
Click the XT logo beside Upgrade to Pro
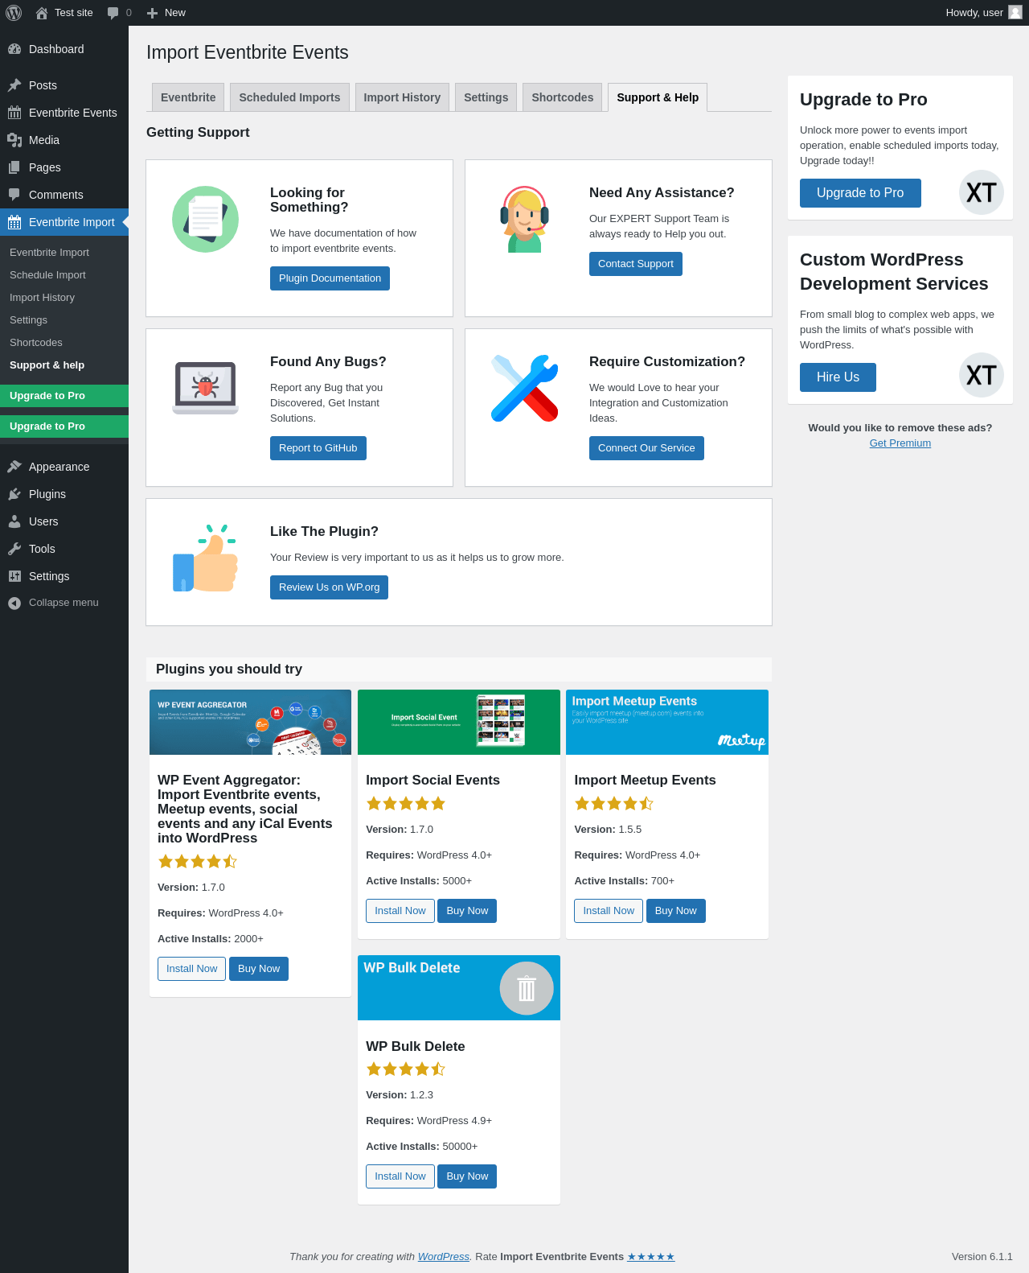click(x=982, y=192)
